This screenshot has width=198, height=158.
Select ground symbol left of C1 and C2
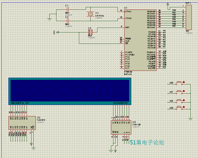click(x=49, y=19)
